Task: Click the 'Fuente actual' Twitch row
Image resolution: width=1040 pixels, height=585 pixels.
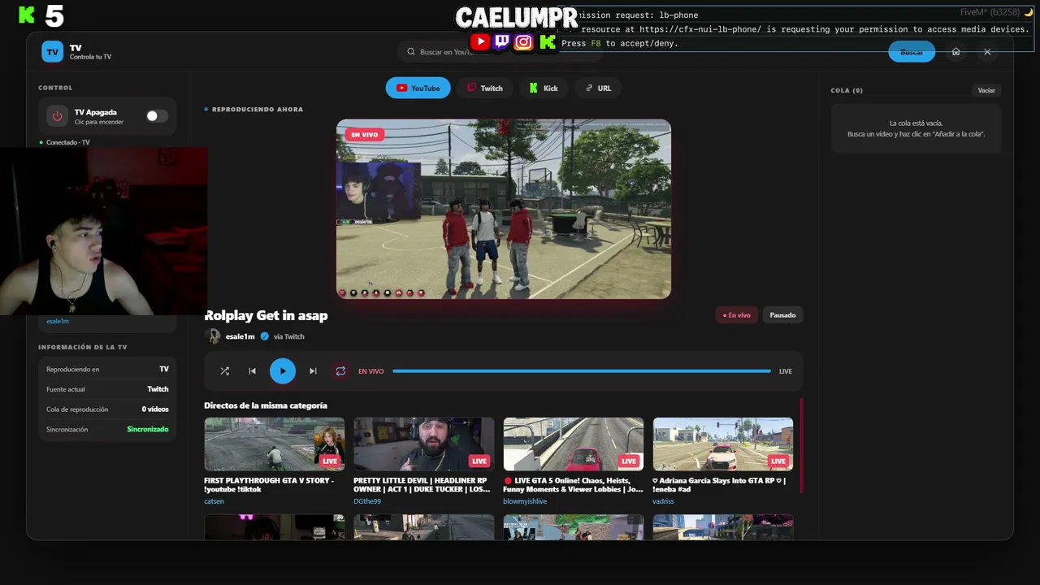Action: click(107, 389)
